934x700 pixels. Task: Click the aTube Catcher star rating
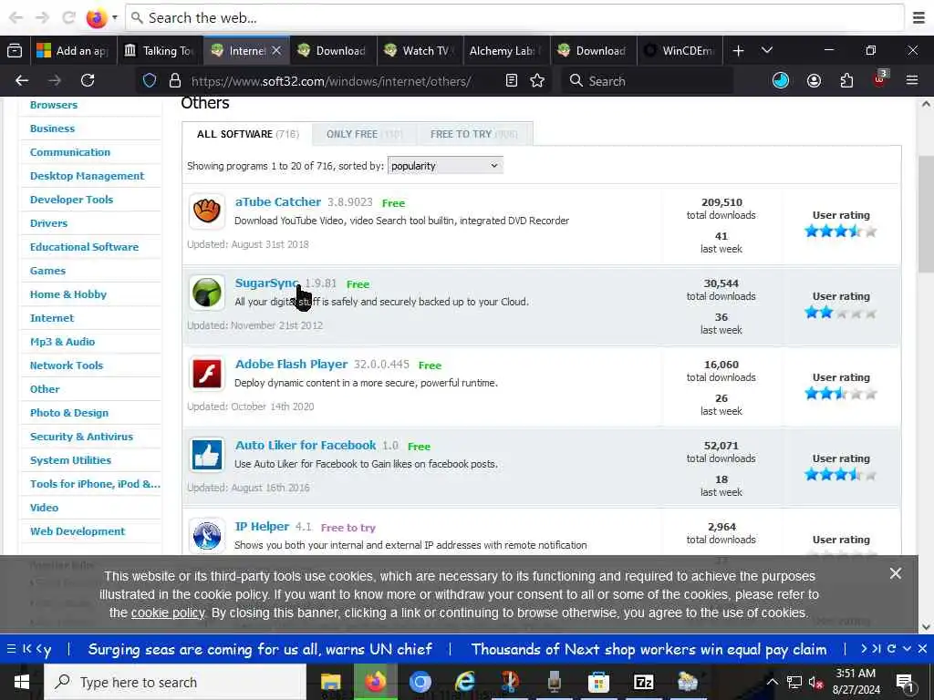840,231
